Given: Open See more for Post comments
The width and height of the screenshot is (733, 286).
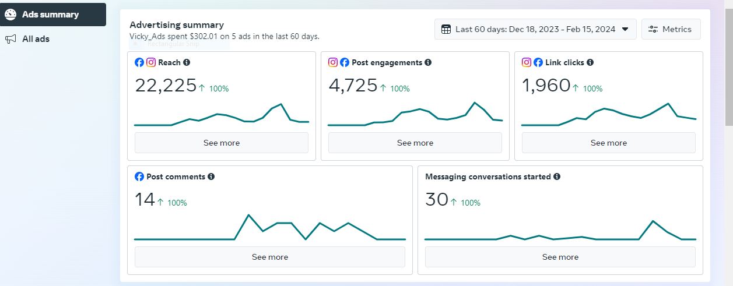Looking at the screenshot, I should coord(269,257).
